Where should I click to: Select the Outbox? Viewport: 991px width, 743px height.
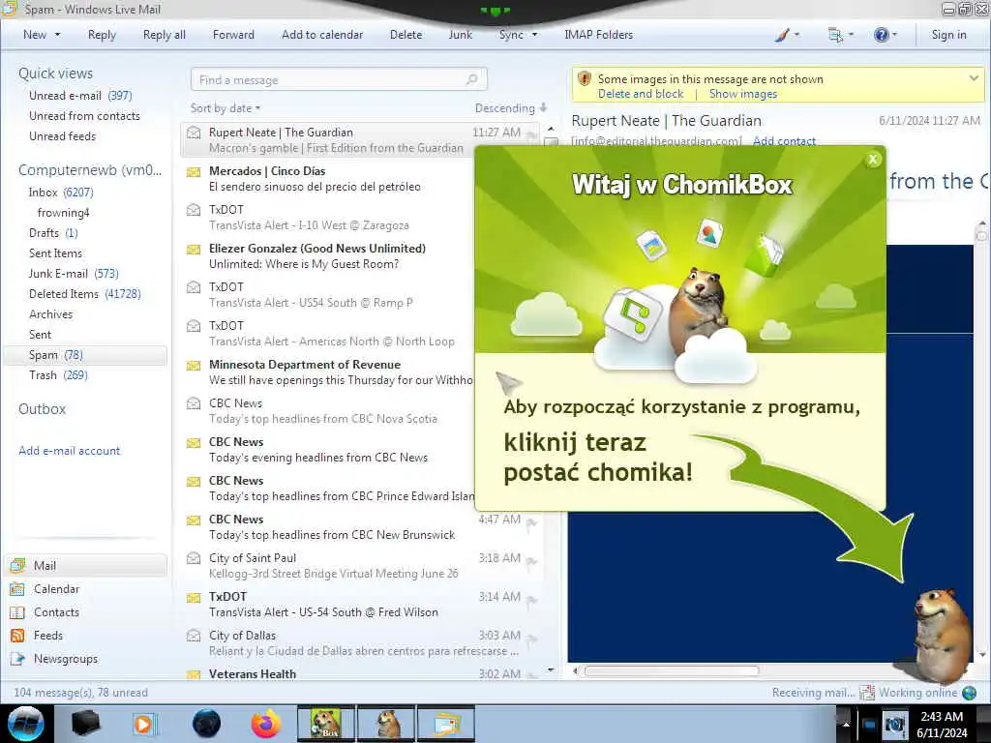(42, 409)
